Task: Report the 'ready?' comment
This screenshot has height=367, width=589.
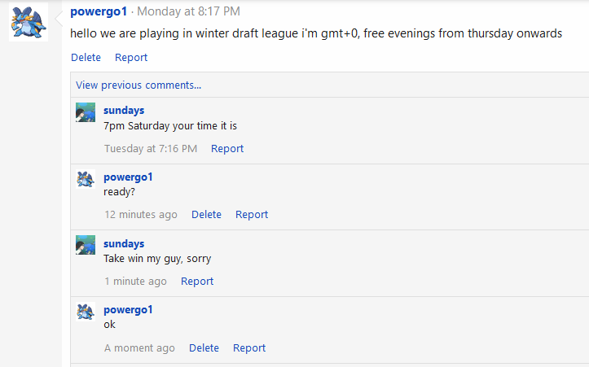Action: tap(252, 215)
